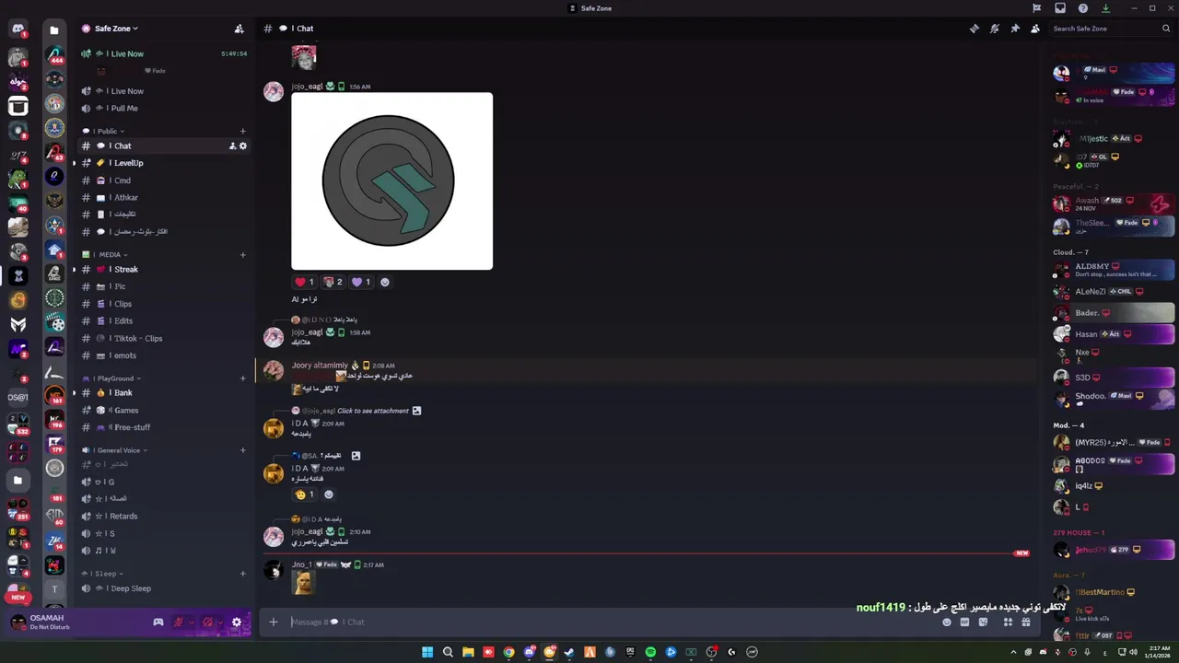Image resolution: width=1179 pixels, height=663 pixels.
Task: Toggle headphone deafen in user panel
Action: [x=207, y=622]
